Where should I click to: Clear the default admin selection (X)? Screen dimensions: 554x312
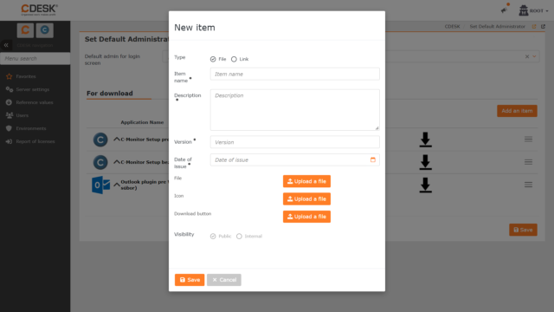(527, 56)
